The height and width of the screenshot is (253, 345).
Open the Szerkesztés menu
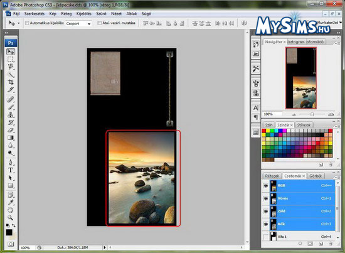tap(34, 14)
